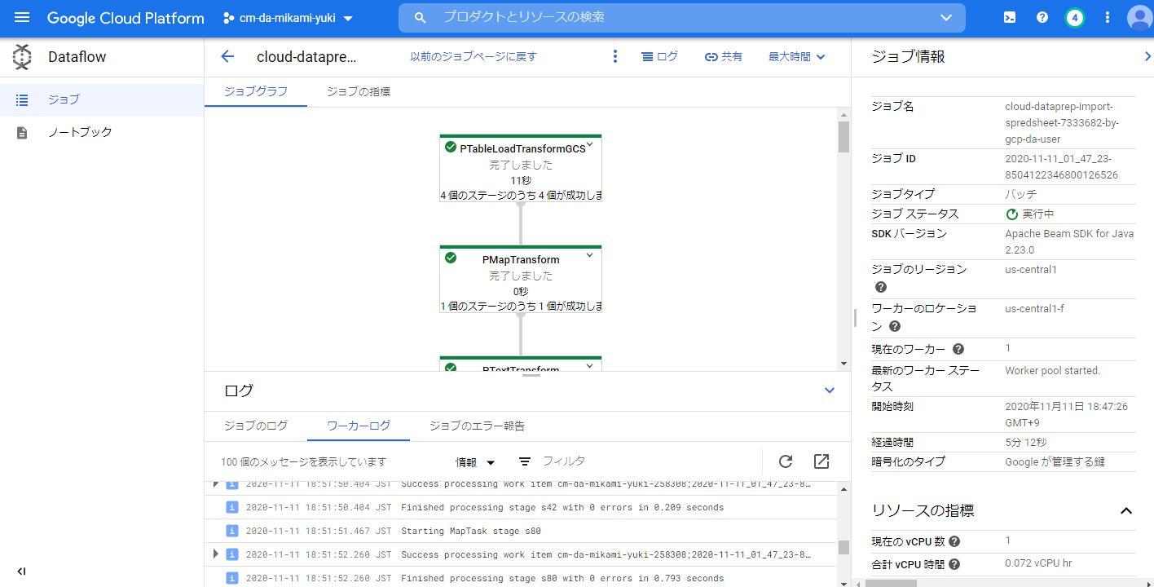Click the back arrow beside cloud-datapre...
Image resolution: width=1154 pixels, height=587 pixels.
coord(227,56)
